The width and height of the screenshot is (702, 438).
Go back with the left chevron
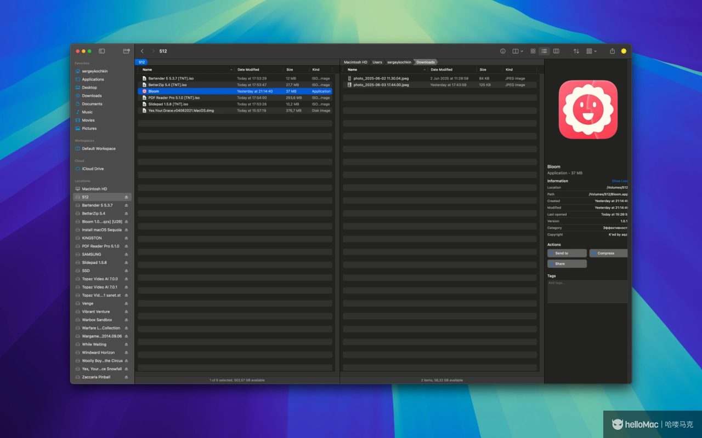(142, 51)
